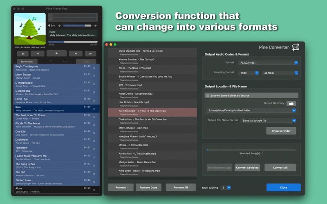Click the handle icon on Tainted Love row
Viewport: 327px width, 204px height.
[x=94, y=182]
